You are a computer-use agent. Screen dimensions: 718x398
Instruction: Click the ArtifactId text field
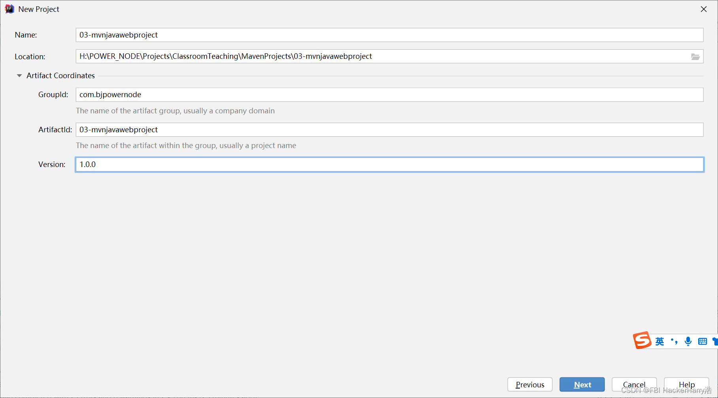click(x=389, y=130)
